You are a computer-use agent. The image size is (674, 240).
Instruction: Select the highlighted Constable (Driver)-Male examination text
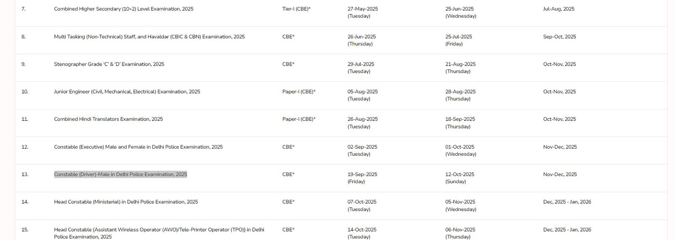point(120,174)
